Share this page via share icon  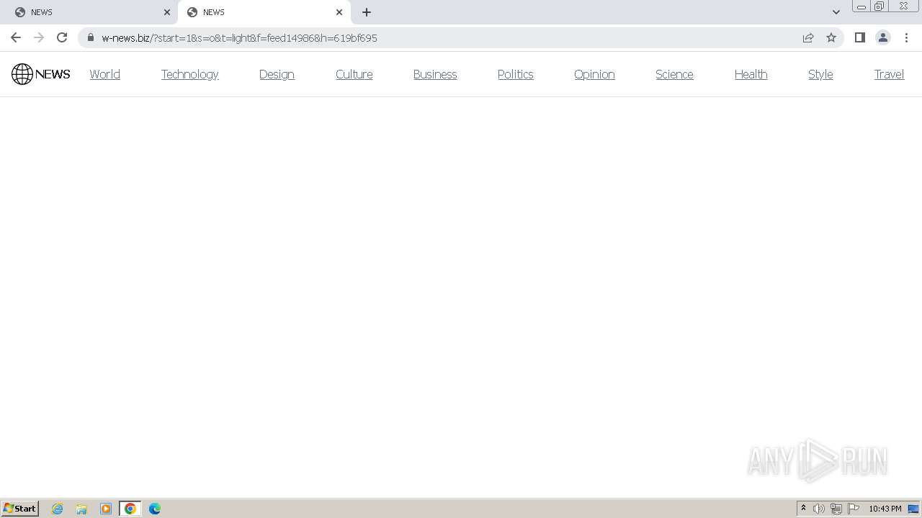pos(808,37)
